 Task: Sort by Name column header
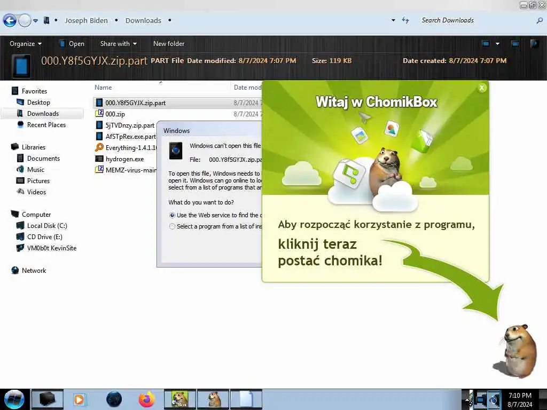(103, 88)
